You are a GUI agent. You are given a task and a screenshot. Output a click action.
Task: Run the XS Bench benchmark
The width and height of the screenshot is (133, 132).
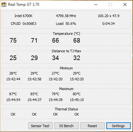[x=66, y=126]
